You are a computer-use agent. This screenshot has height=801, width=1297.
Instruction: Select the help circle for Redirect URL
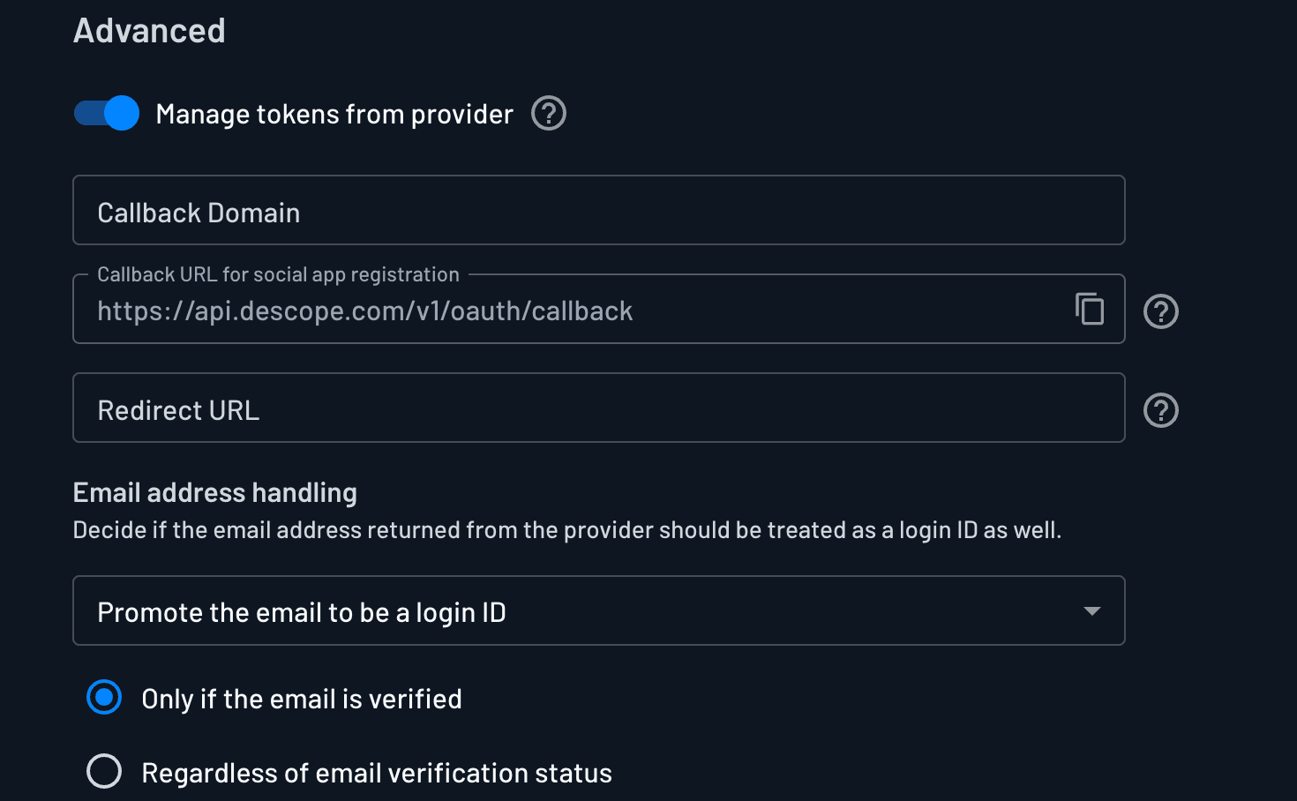[x=1160, y=409]
